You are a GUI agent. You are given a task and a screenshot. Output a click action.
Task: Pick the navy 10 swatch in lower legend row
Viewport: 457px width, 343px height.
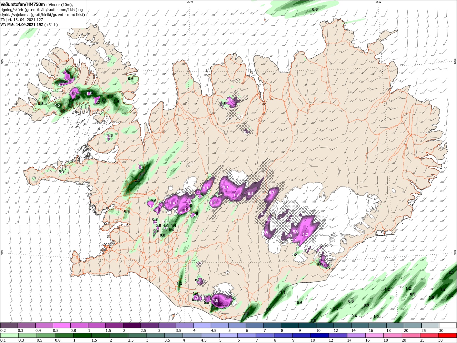click(319, 335)
